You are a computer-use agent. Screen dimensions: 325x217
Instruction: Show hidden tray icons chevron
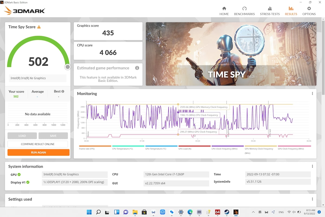pyautogui.click(x=253, y=212)
